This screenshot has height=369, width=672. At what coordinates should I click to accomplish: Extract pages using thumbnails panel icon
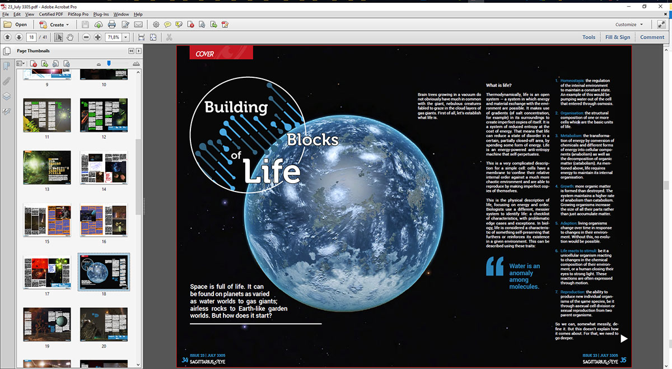pos(45,64)
